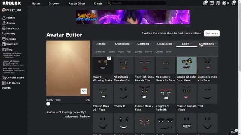The image size is (241, 135).
Task: Select the Squad Ghouls: Drop Dead face
Action: [x=186, y=65]
